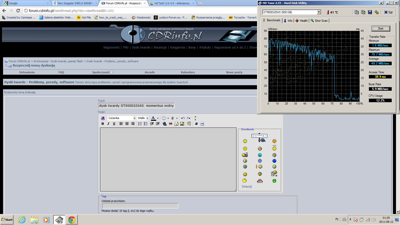This screenshot has width=400, height=225.
Task: Toggle underline text formatting
Action: tap(114, 124)
